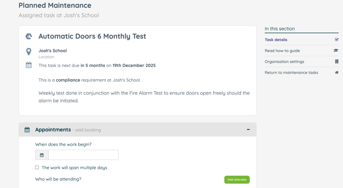The width and height of the screenshot is (343, 188).
Task: Click the task type icon beside Automatic Doors title
Action: tap(28, 36)
